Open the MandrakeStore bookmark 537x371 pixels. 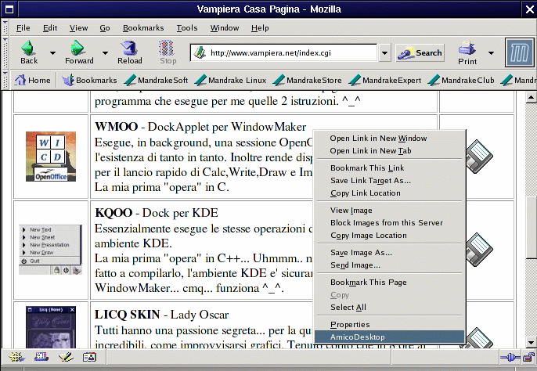tap(307, 80)
